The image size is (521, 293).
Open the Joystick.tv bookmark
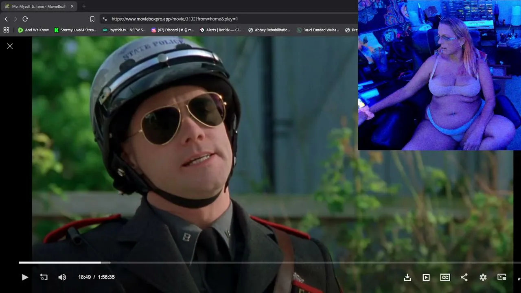tap(124, 30)
